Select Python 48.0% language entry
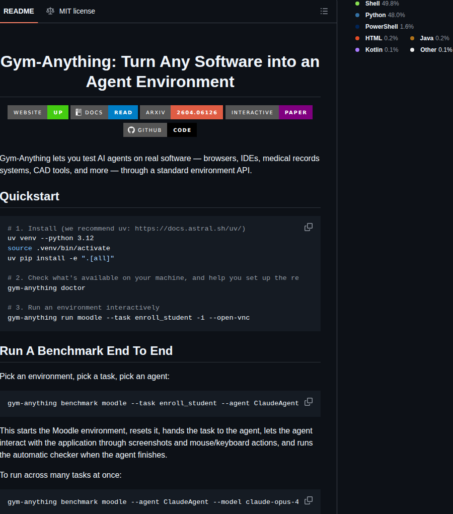Screen dimensions: 453x514 (380, 15)
